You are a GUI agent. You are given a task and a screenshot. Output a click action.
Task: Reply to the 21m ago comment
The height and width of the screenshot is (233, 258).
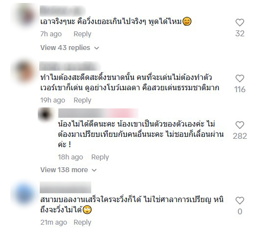(x=82, y=222)
